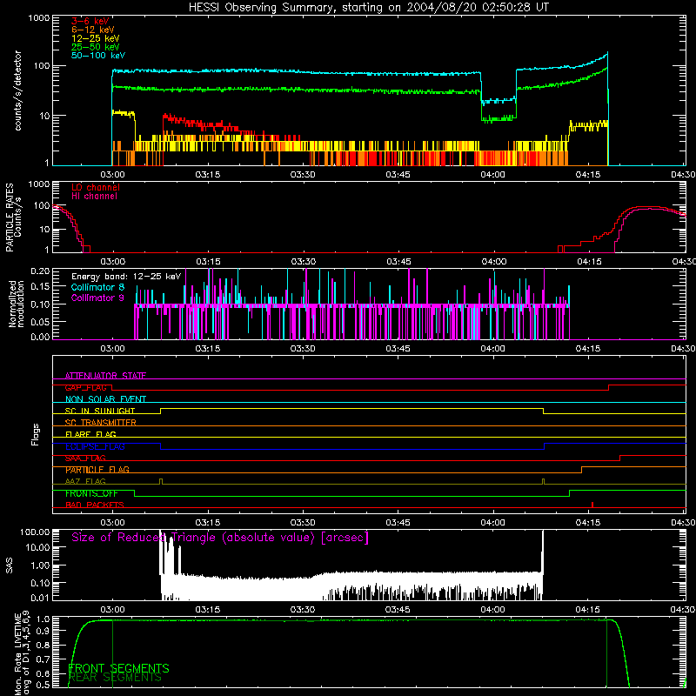Click the HESSI Observing Summary title text
This screenshot has height=696, width=696.
(x=368, y=8)
